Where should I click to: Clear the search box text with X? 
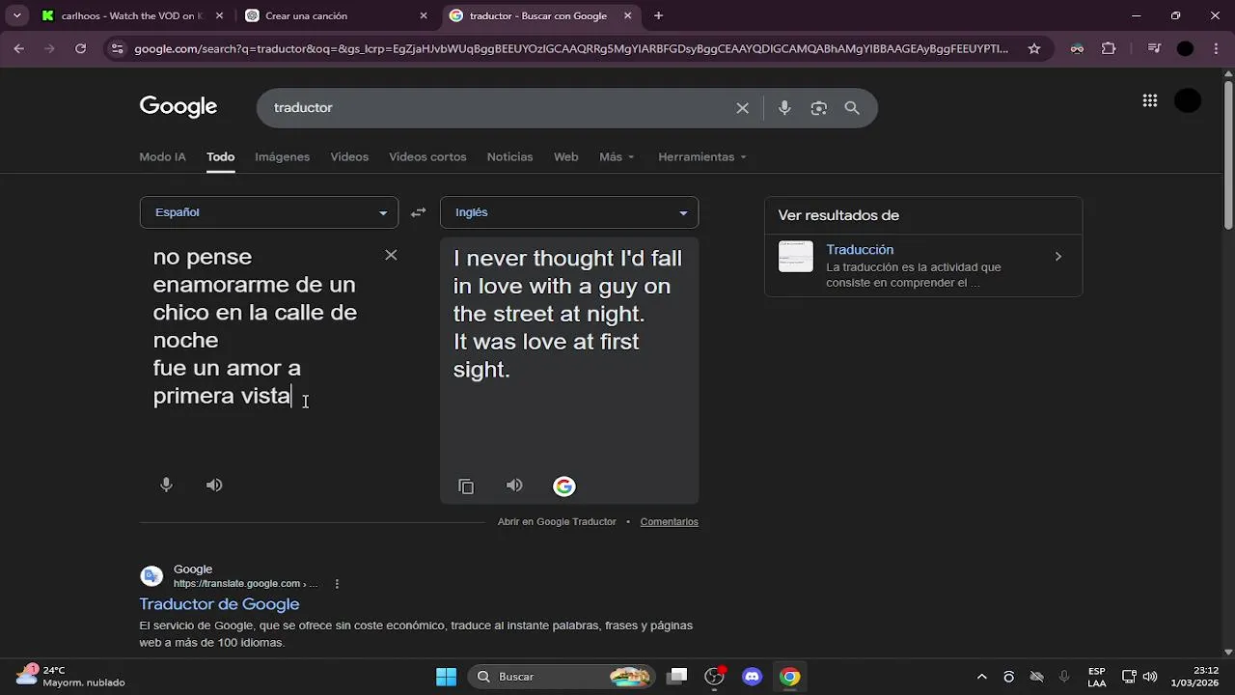742,108
